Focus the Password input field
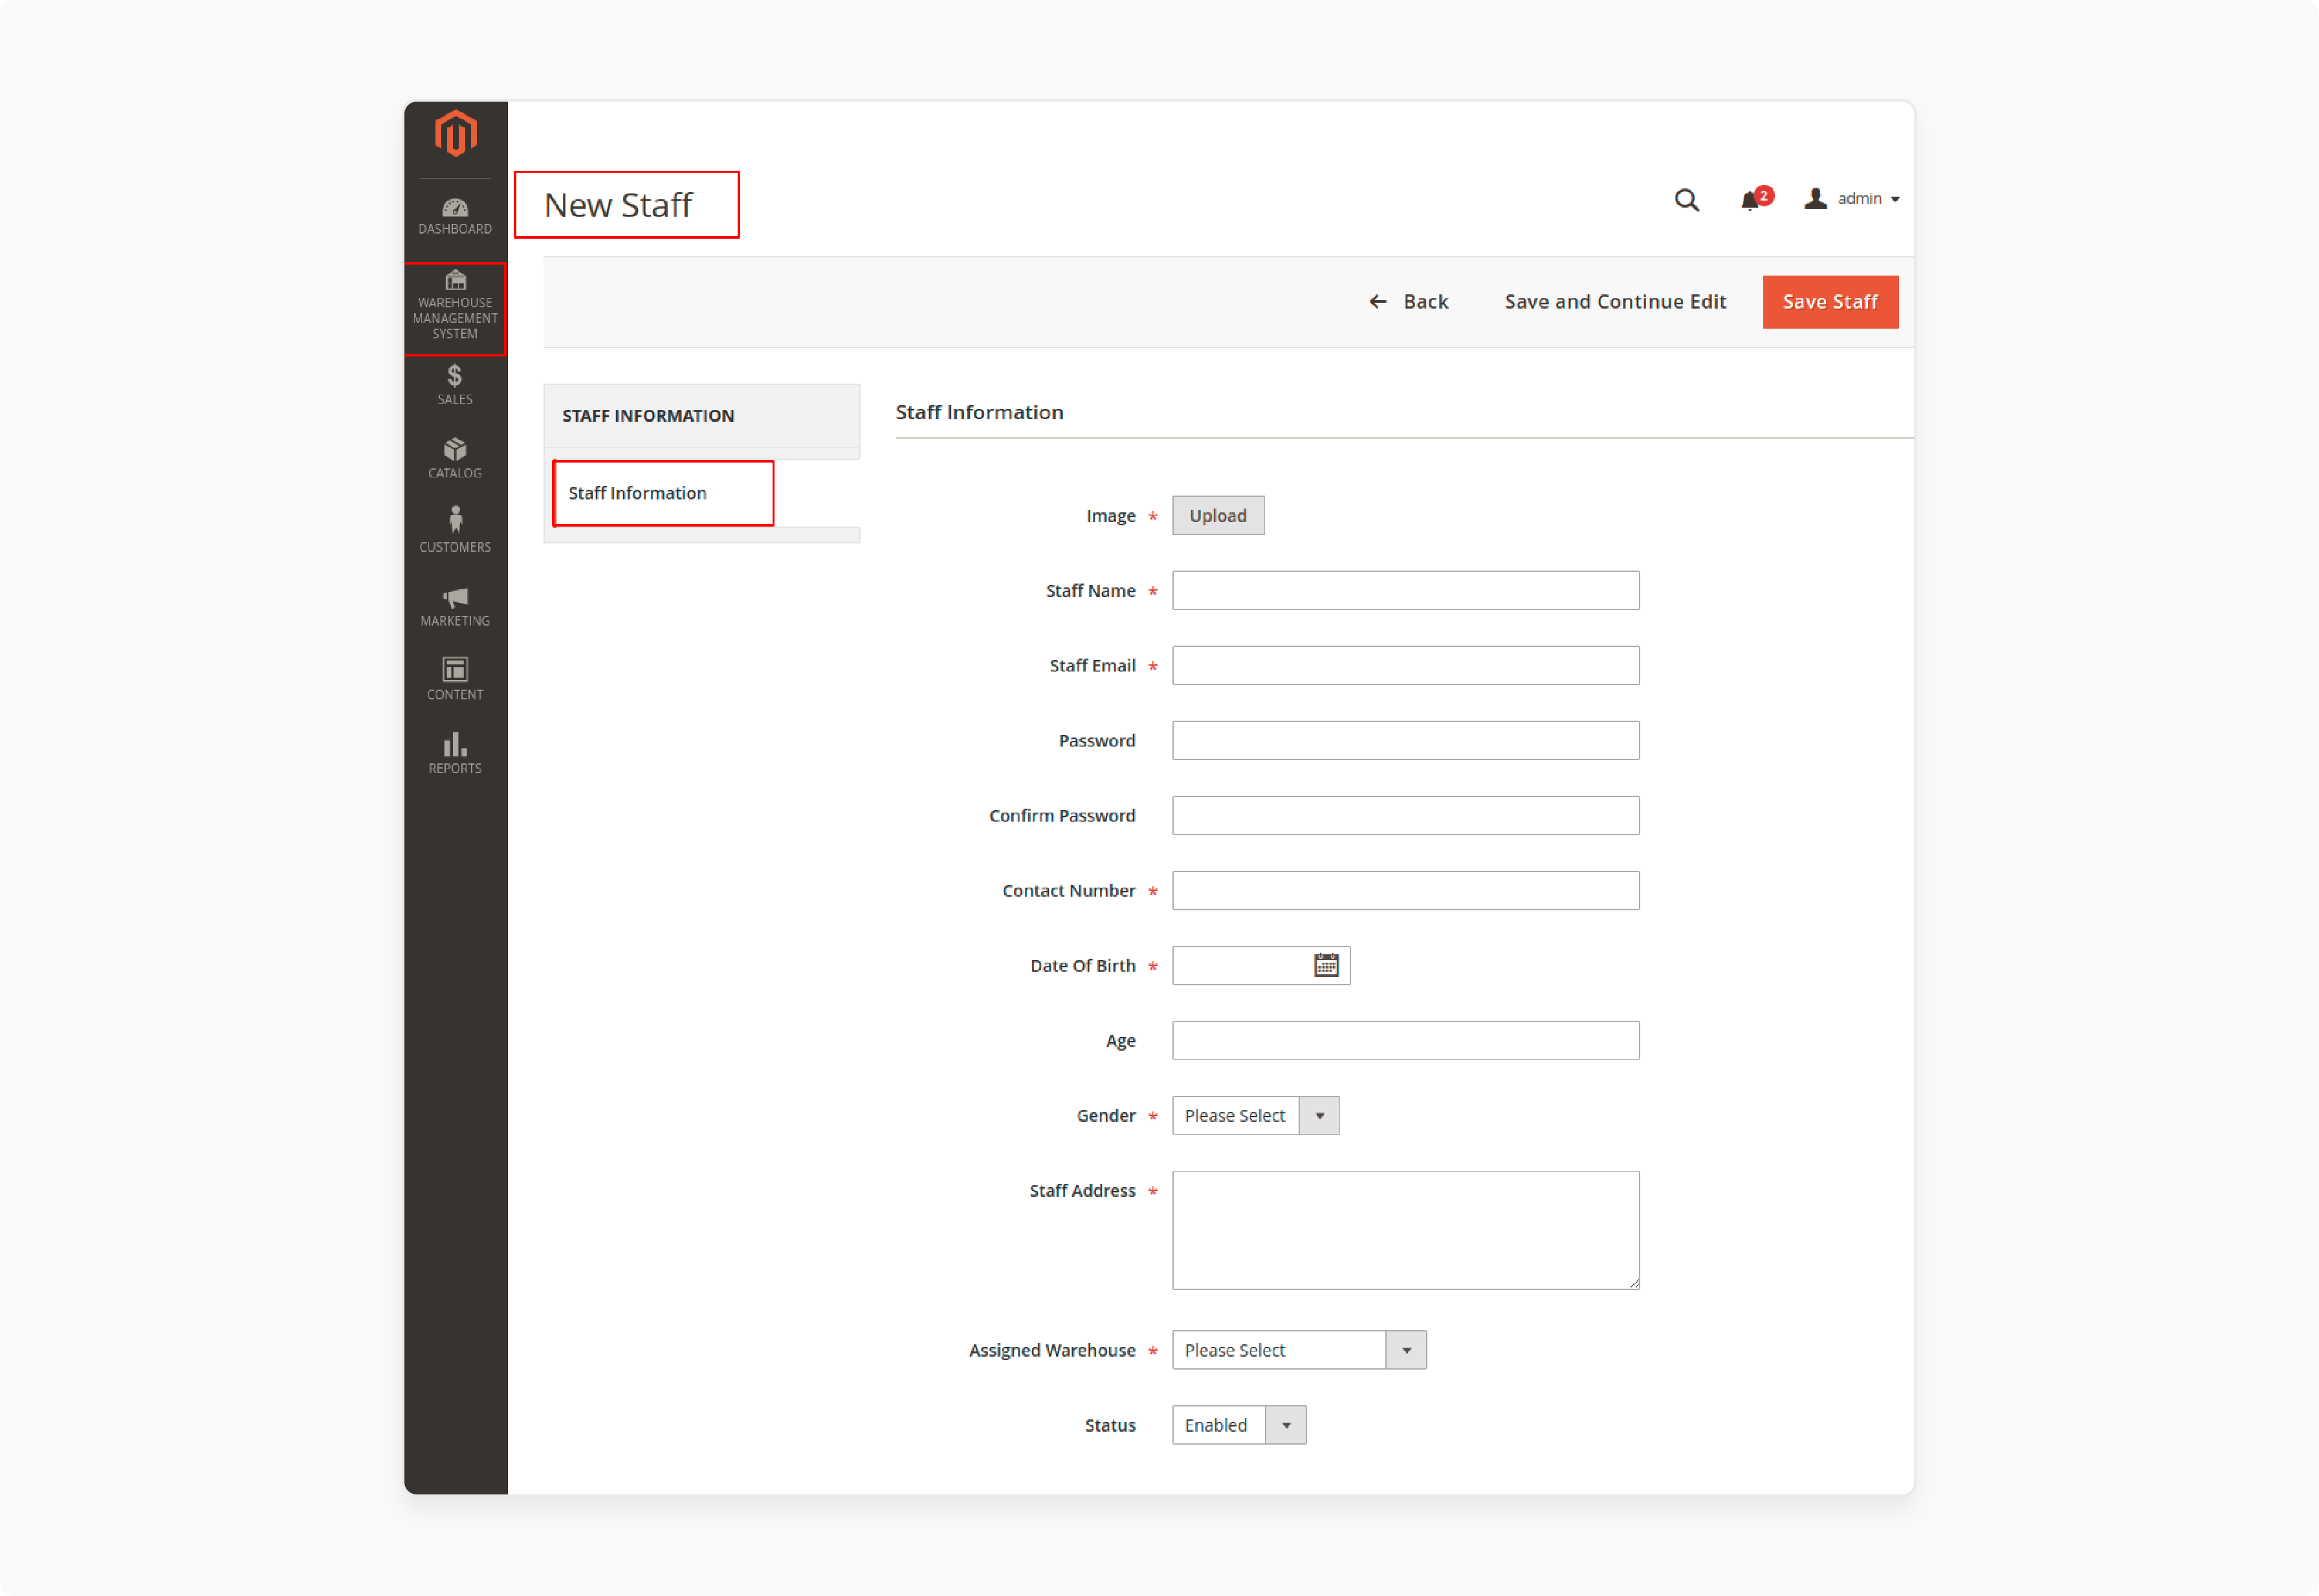Image resolution: width=2319 pixels, height=1596 pixels. tap(1405, 740)
